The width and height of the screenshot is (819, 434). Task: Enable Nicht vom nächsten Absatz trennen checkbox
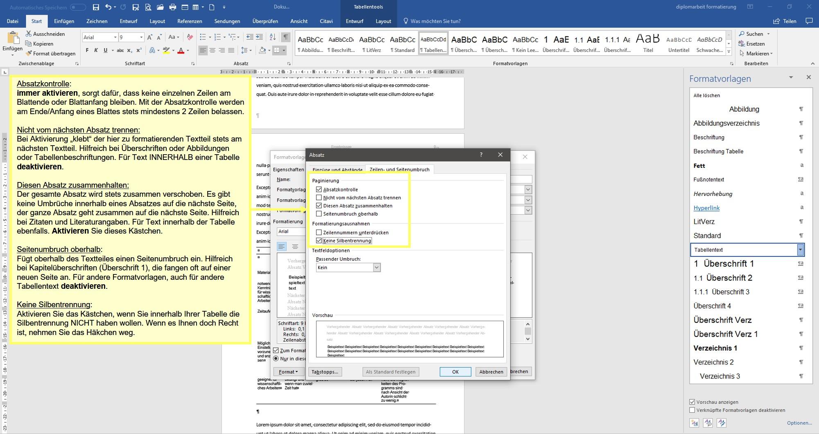coord(319,198)
